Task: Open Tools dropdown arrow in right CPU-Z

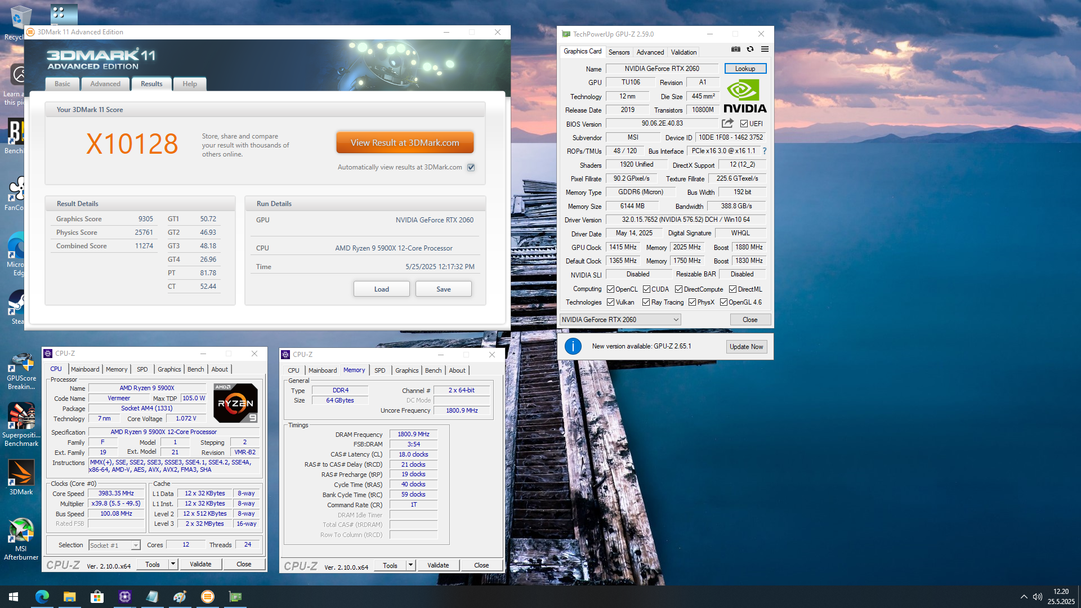Action: [410, 565]
